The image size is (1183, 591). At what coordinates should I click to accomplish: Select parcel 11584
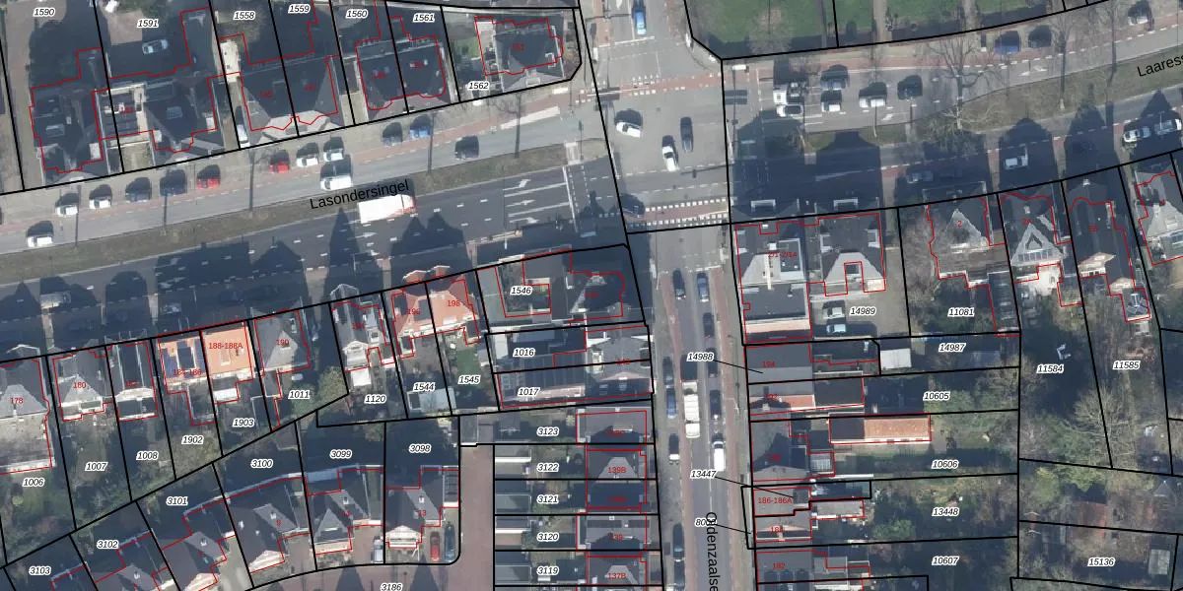coord(1050,368)
